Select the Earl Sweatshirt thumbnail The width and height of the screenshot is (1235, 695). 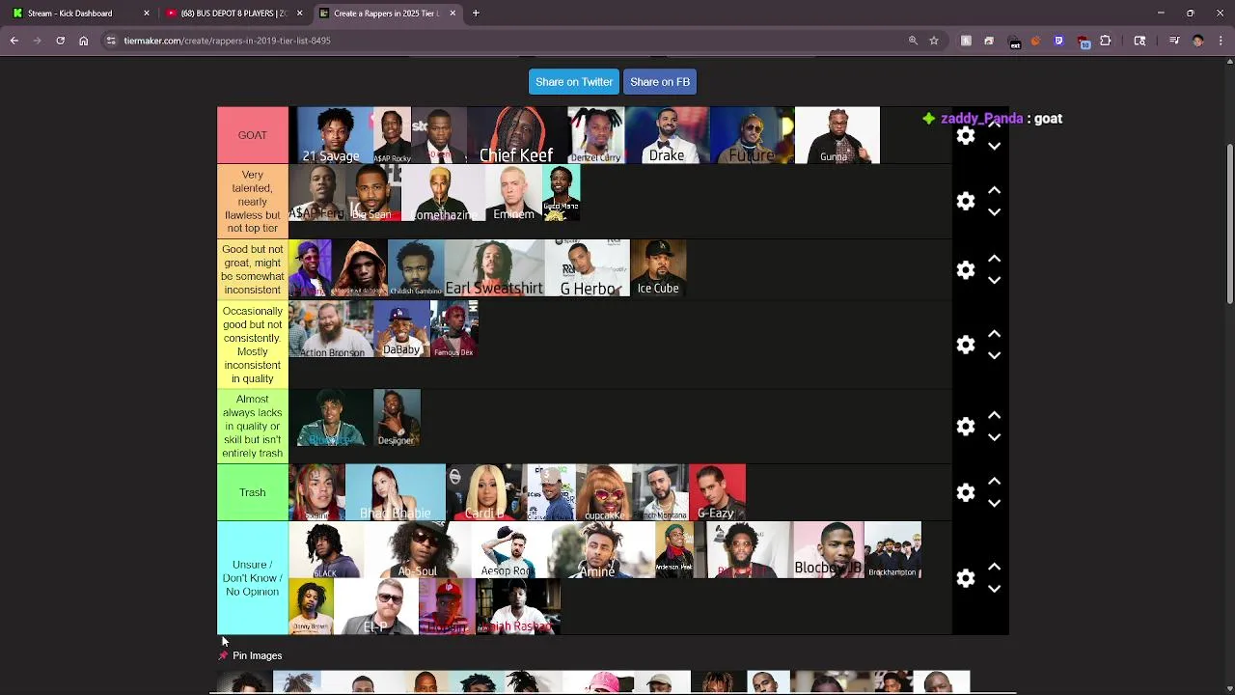point(494,267)
